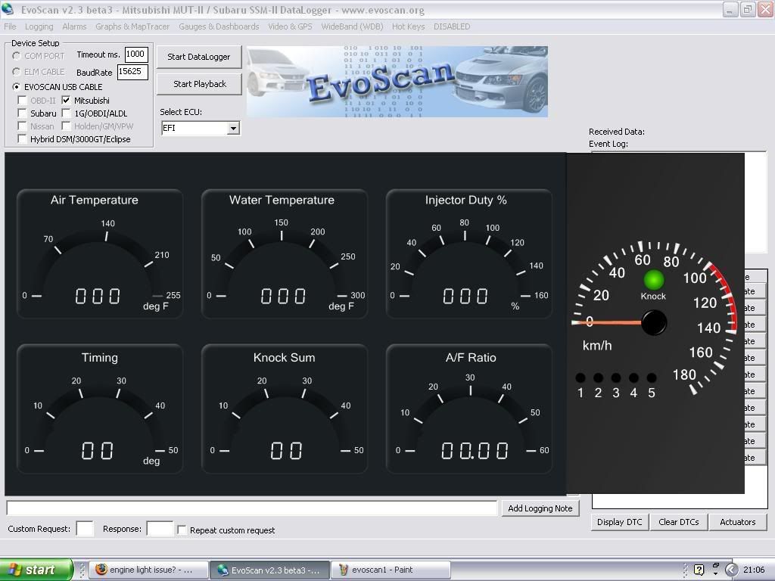Click gear indicator dot number 4
Image resolution: width=775 pixels, height=581 pixels.
[633, 378]
